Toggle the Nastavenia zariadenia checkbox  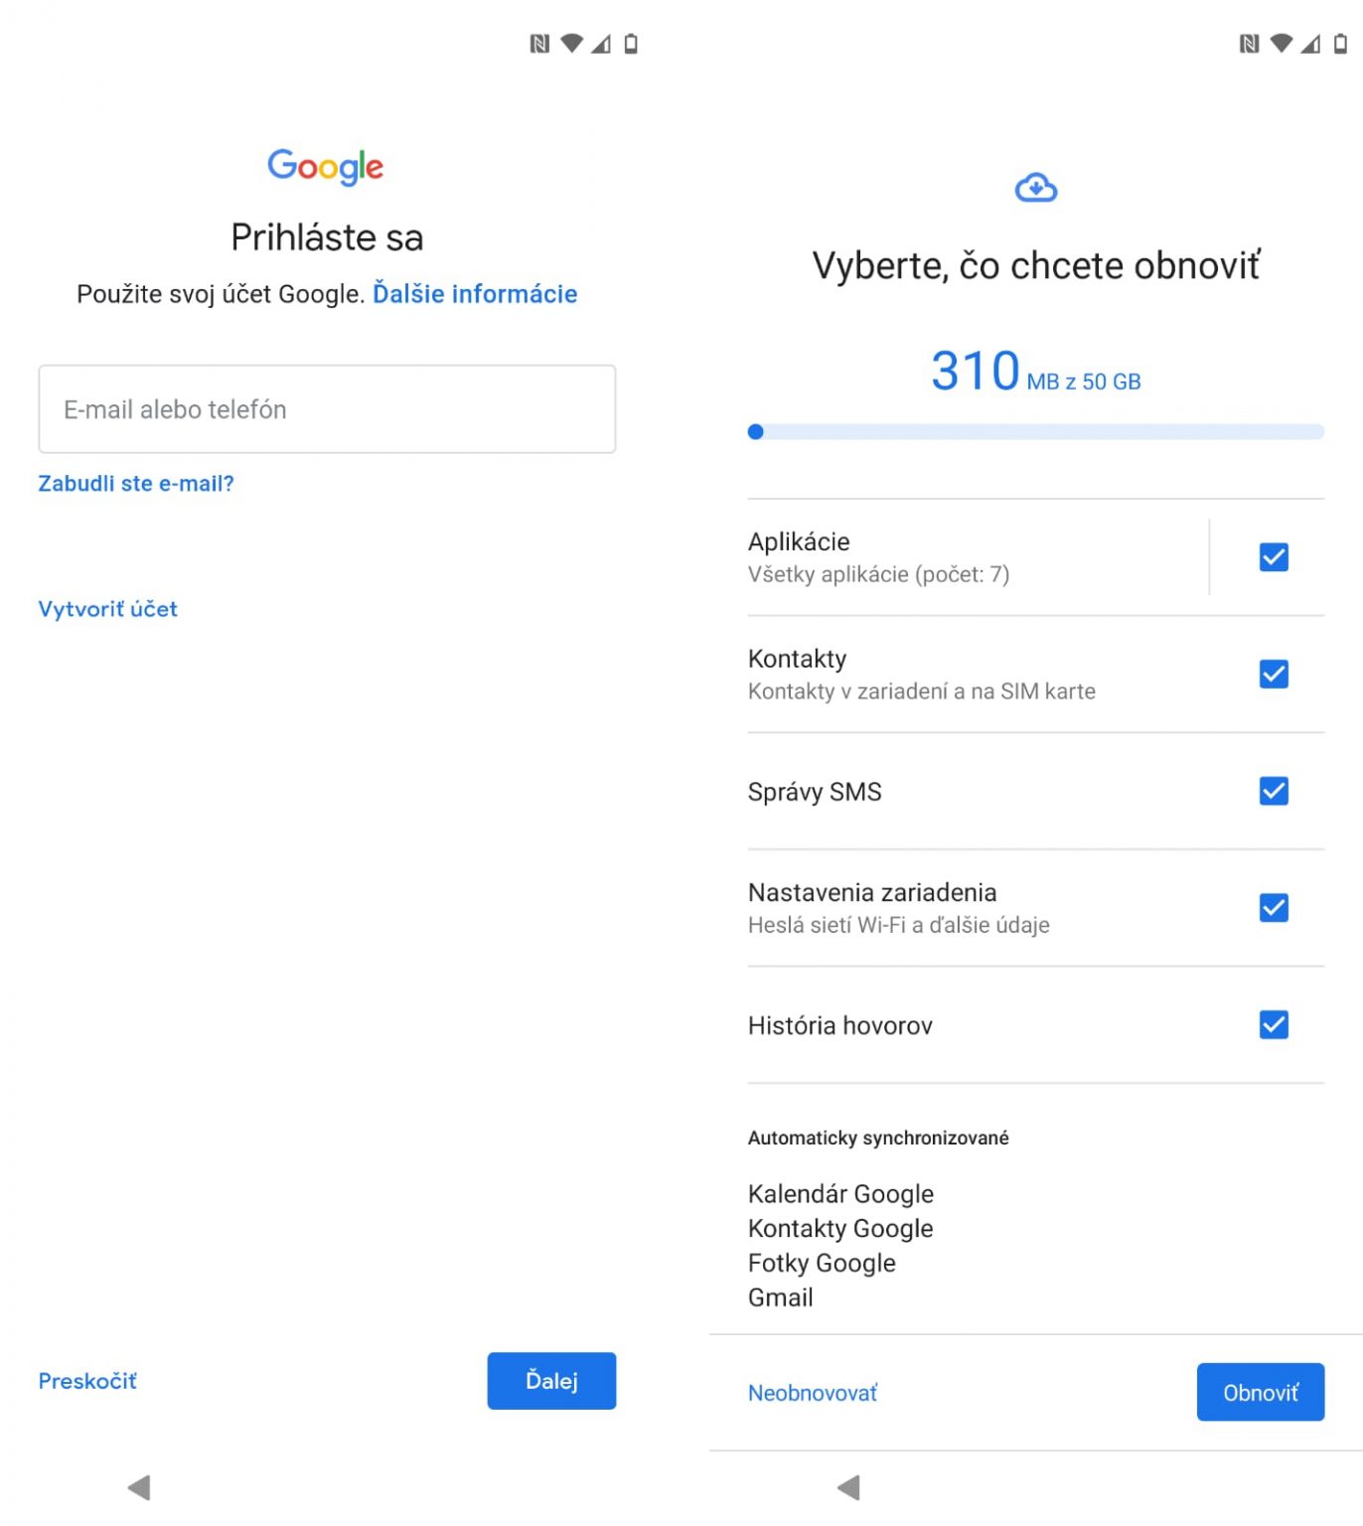click(x=1274, y=908)
